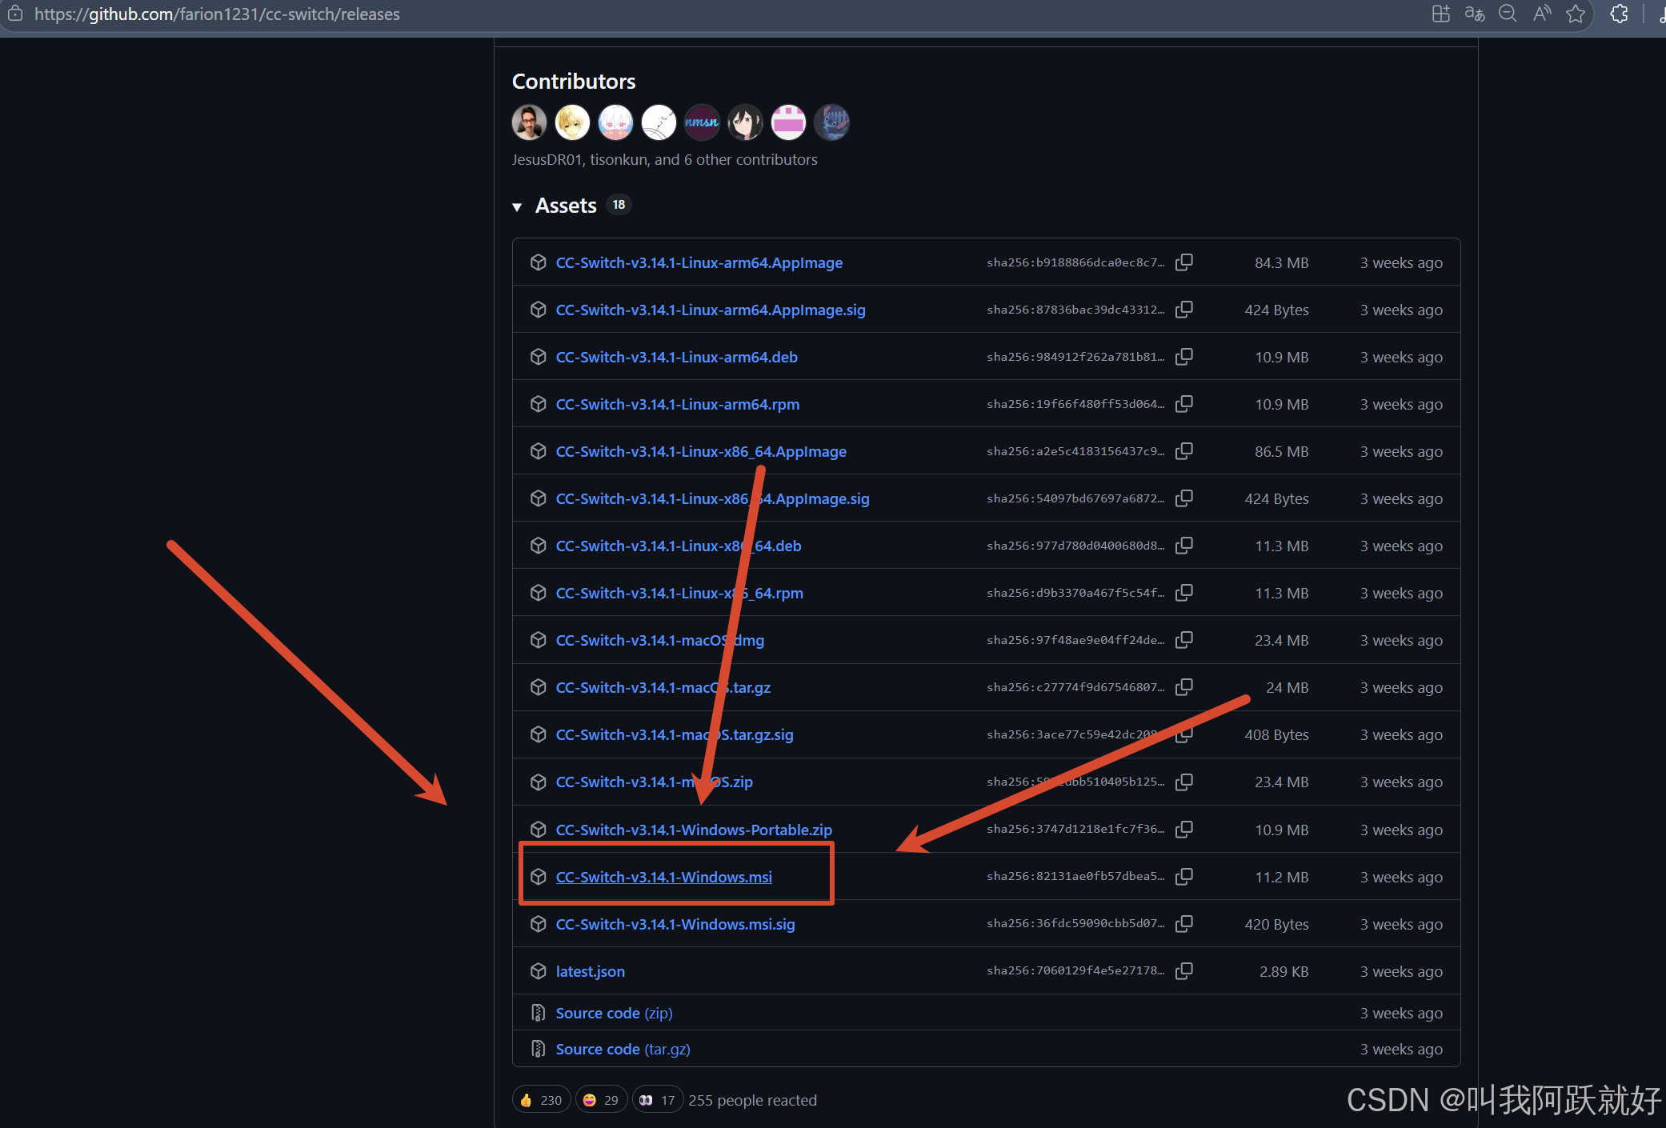The height and width of the screenshot is (1128, 1666).
Task: Download CC-Switch-v3.14.1-Linux-x86_64.AppImage.sig
Action: 713,498
